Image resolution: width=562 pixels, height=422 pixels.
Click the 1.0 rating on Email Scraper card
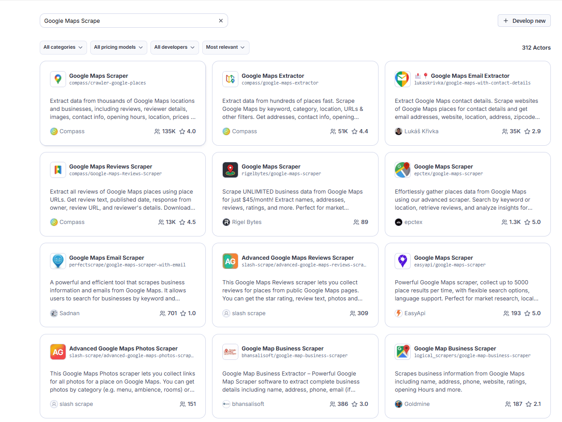coord(192,313)
